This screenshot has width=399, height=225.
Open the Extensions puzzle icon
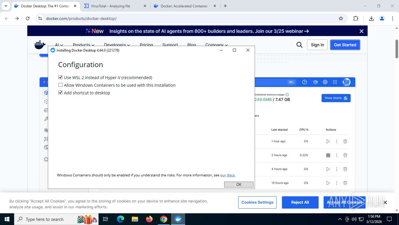(356, 18)
